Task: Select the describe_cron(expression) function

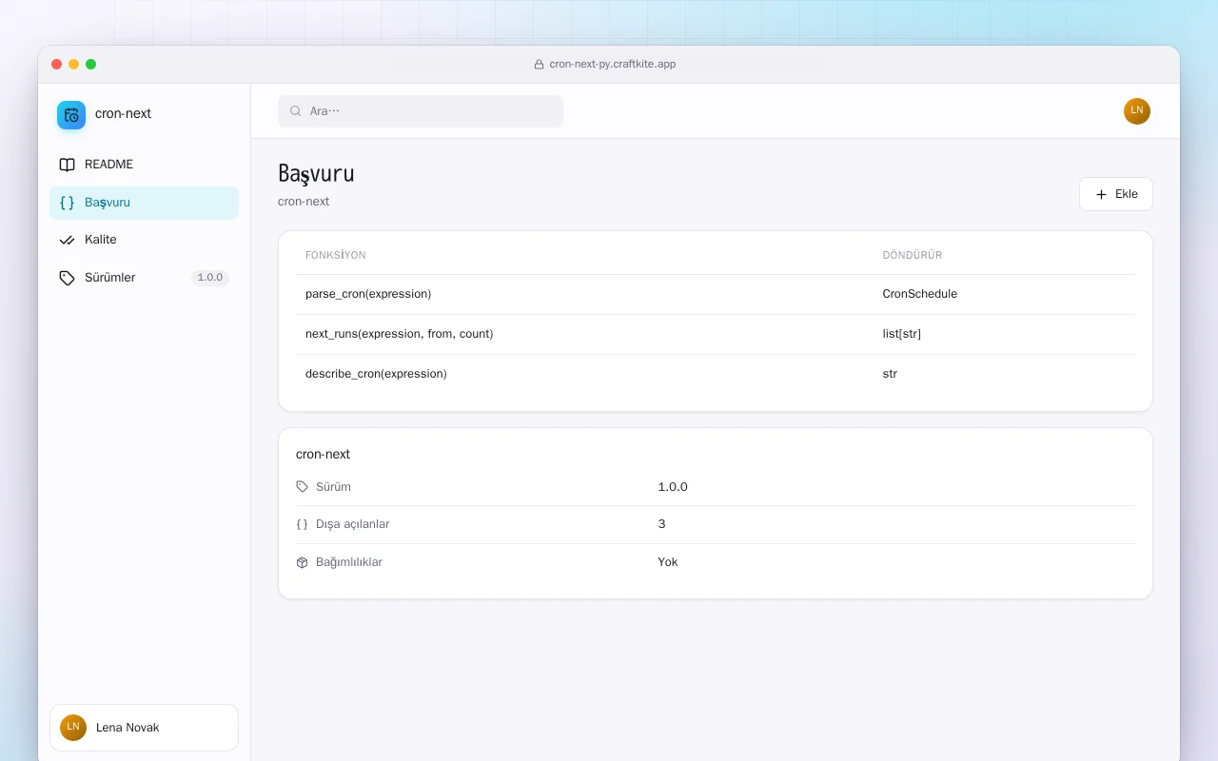Action: coord(376,374)
